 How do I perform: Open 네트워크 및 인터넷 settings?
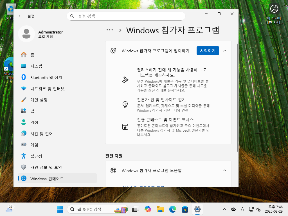tap(57, 89)
